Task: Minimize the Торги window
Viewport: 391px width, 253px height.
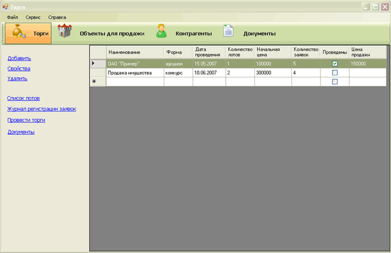Action: click(x=366, y=6)
